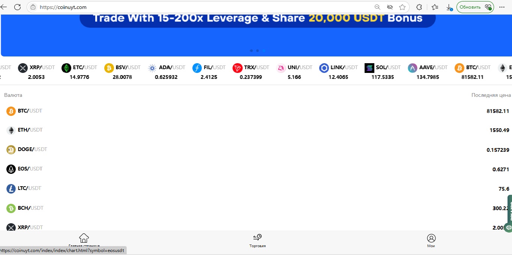Viewport: 512px width, 255px height.
Task: Open the downloads arrow icon
Action: [449, 7]
